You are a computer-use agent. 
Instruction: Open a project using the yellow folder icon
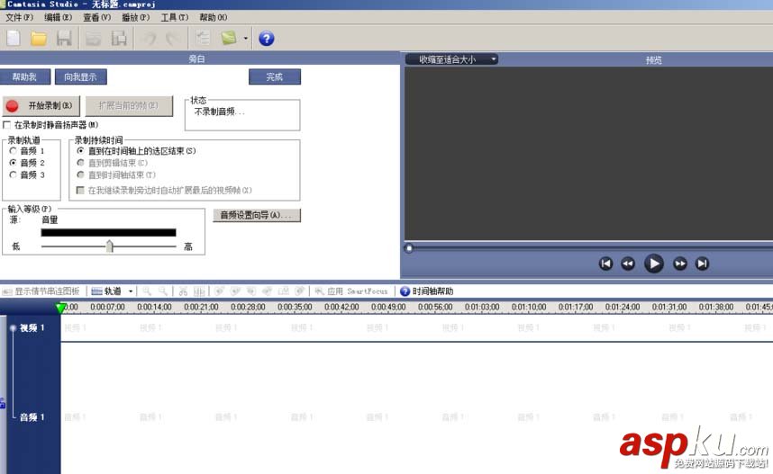(39, 38)
